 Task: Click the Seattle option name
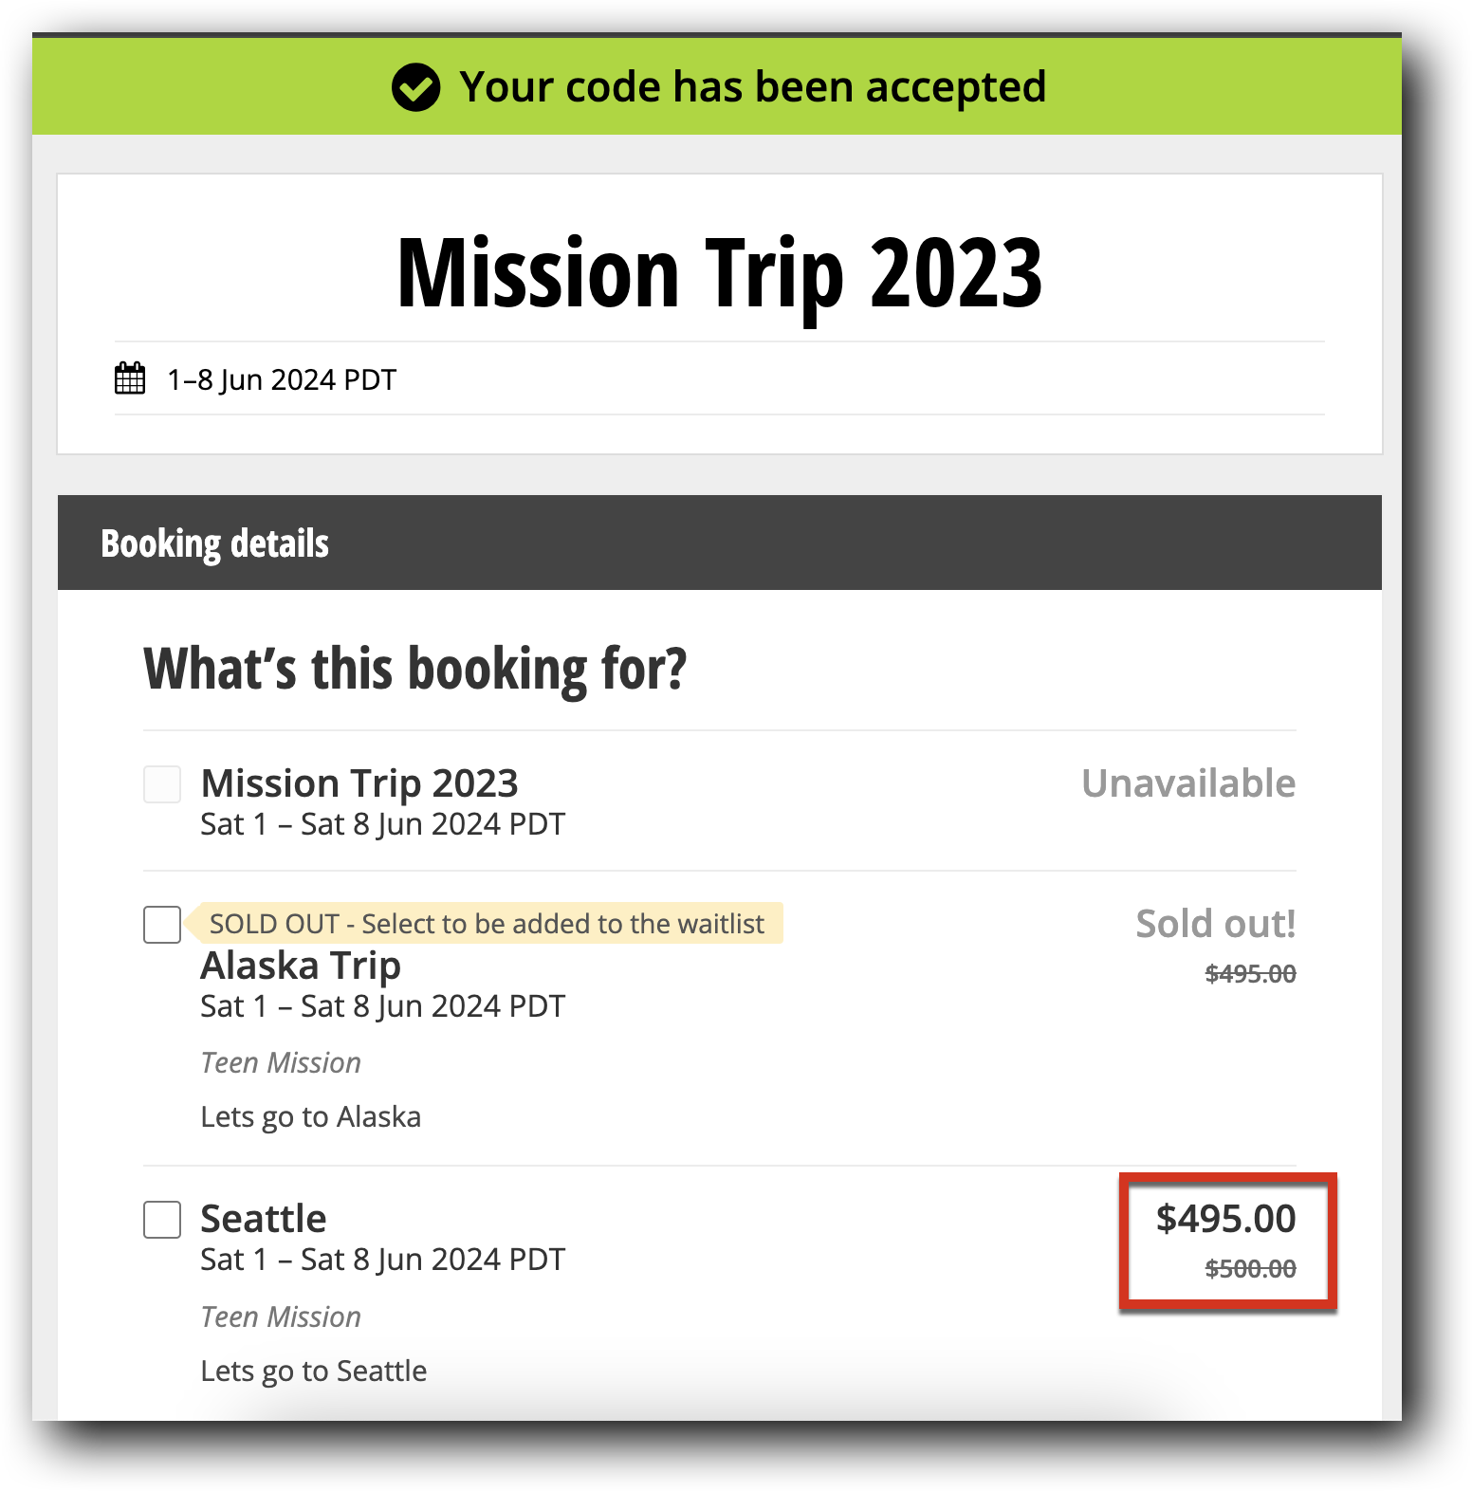pyautogui.click(x=264, y=1219)
